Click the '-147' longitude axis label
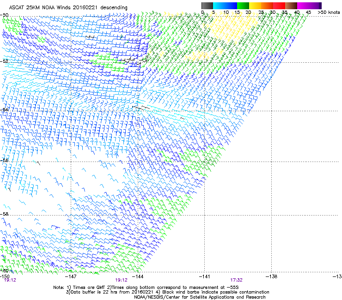The image size is (342, 300). point(71,276)
